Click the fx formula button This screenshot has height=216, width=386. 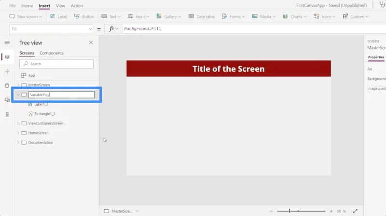[113, 29]
